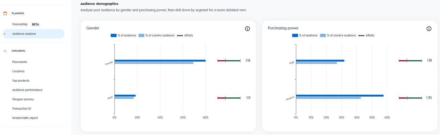This screenshot has width=440, height=135.
Task: Toggle '% of audience' legend in Purchasing power chart
Action: 305,35
